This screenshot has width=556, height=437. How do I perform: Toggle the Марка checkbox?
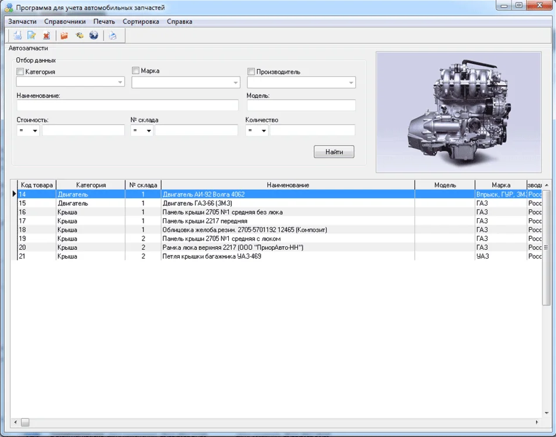(x=136, y=71)
